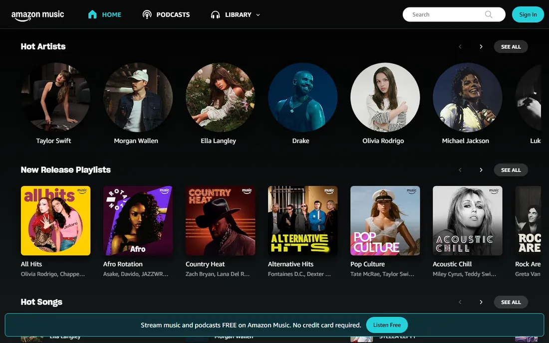Screen dimensions: 549x343
Task: Click 'Olivia Rodrigo, Chappe...' subtitle
Action: (53, 274)
